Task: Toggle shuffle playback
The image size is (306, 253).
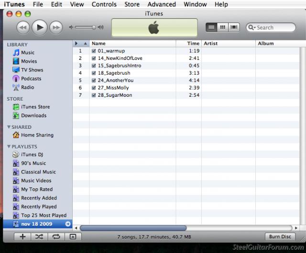Action: coord(39,237)
